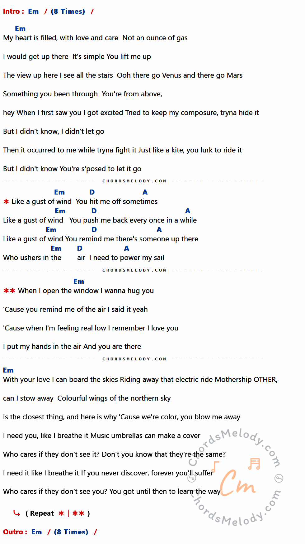Screen dimensions: 305x544
Task: Click the Em chord above 'open the window'
Action: tap(79, 282)
